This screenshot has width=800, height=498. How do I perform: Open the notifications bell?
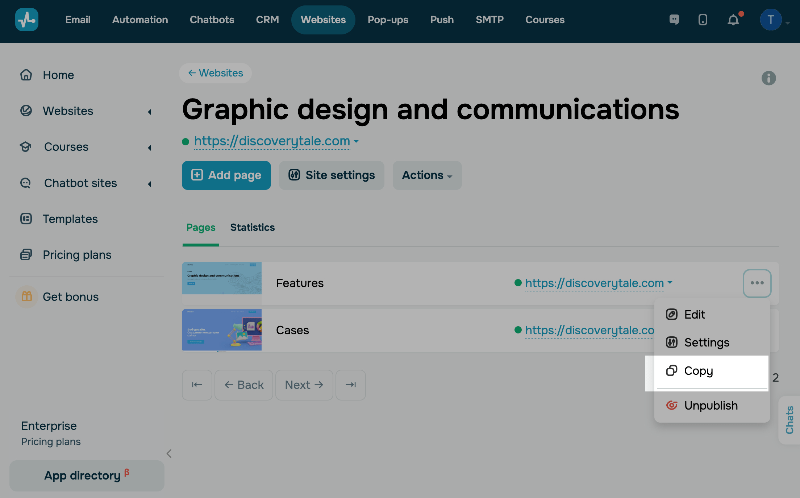733,20
